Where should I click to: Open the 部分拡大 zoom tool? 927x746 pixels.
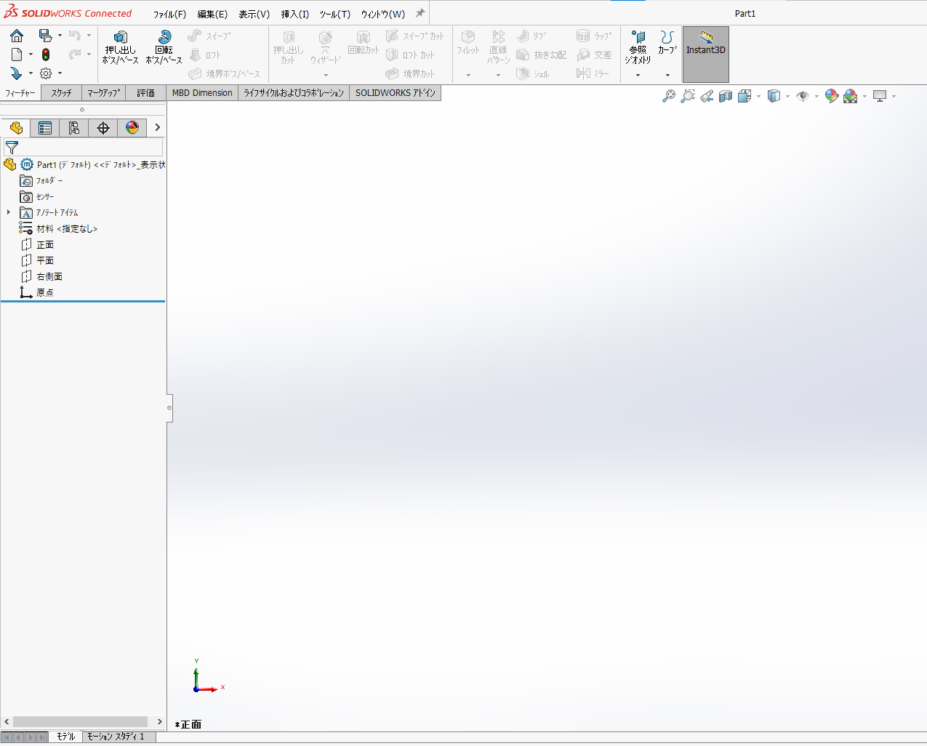coord(687,95)
